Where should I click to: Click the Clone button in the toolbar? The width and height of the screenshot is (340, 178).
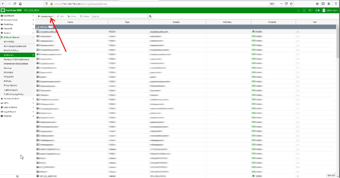pos(72,16)
